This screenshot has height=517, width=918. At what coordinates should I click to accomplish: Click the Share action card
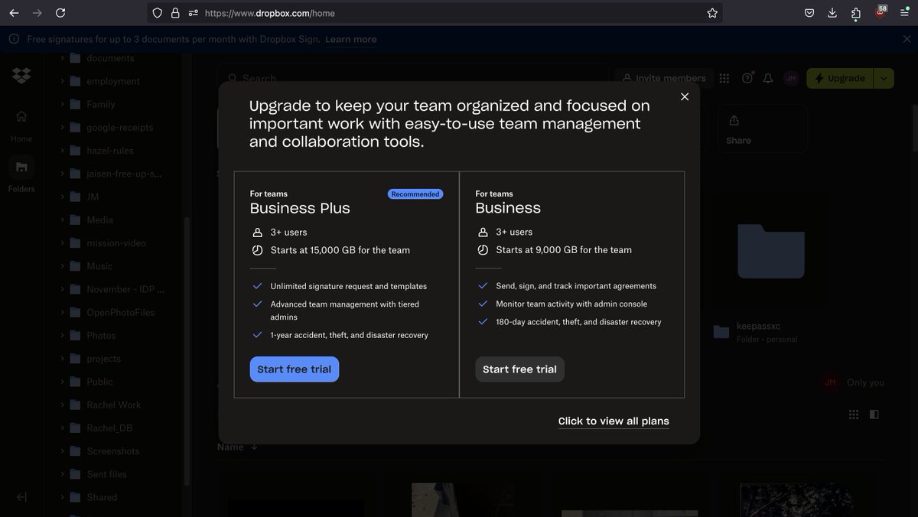763,128
